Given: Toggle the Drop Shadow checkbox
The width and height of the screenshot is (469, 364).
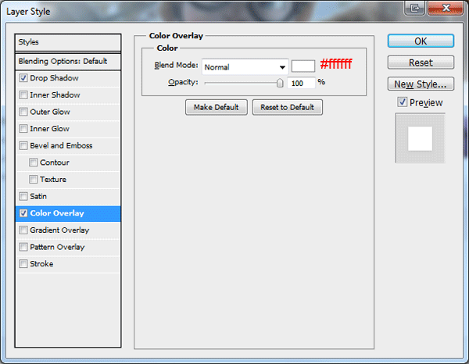Looking at the screenshot, I should (23, 78).
